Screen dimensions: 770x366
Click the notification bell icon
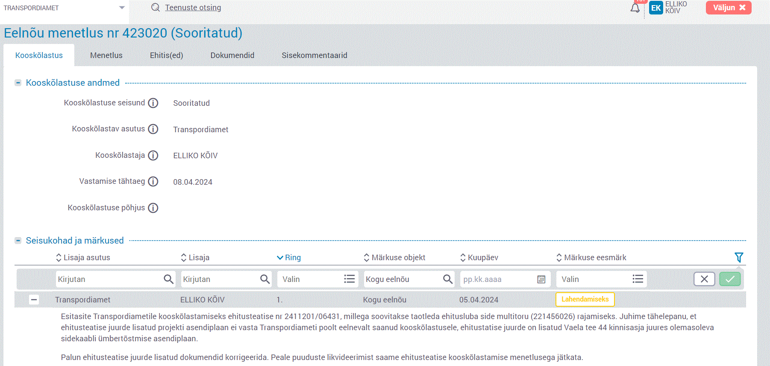tap(635, 8)
